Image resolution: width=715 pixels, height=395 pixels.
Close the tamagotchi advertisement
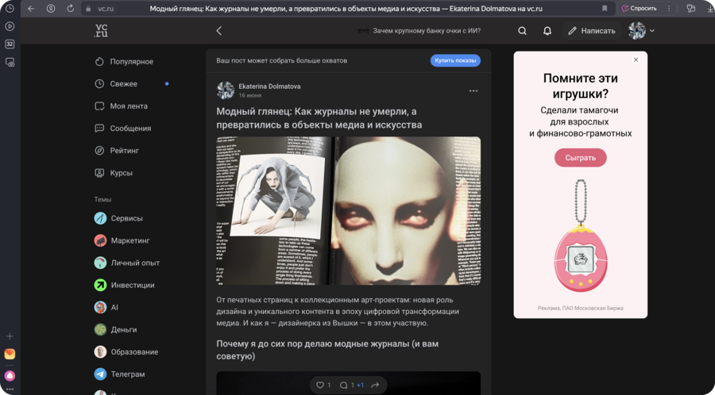[636, 60]
